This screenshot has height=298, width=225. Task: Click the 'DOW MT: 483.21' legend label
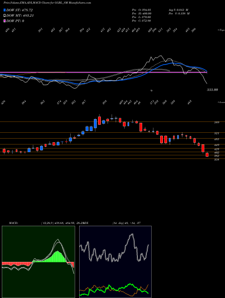20,16
